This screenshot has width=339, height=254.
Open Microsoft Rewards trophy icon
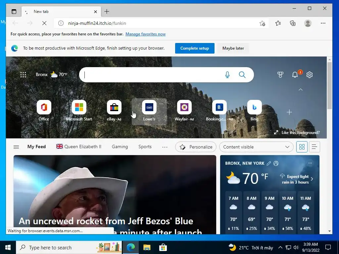point(280,75)
